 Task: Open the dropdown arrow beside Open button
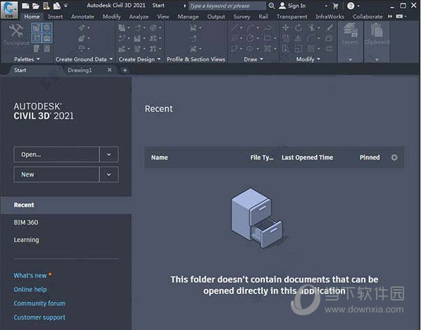108,154
